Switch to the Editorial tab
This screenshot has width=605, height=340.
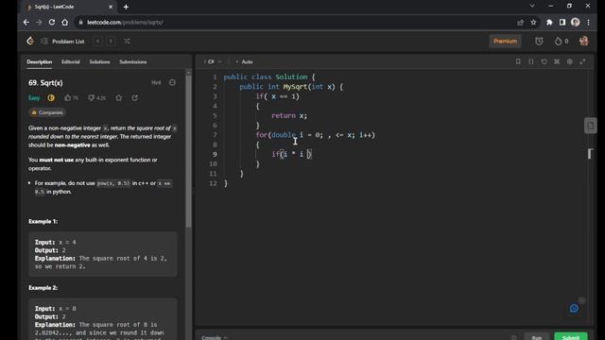click(71, 61)
